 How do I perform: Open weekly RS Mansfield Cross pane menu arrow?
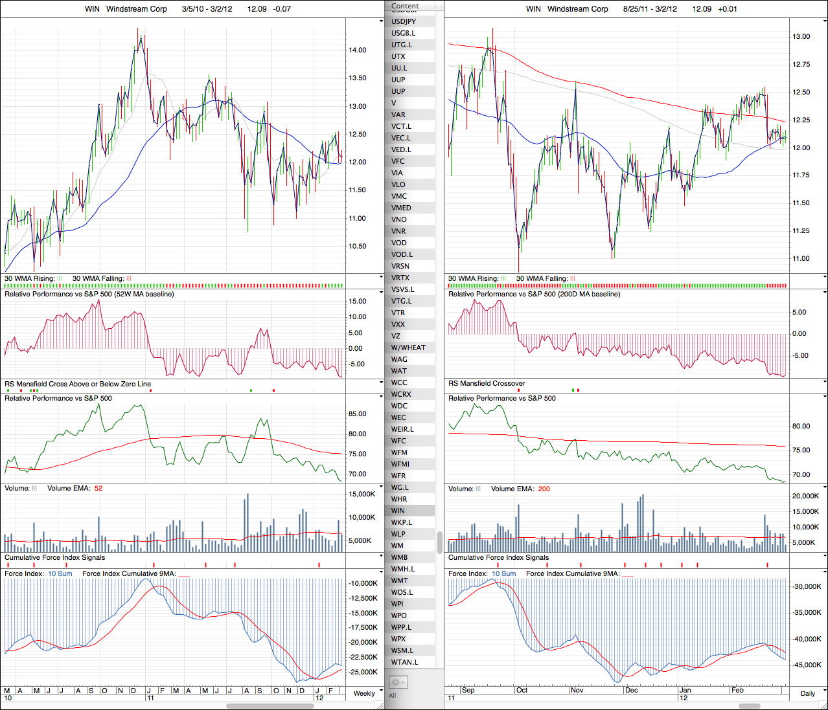click(381, 383)
